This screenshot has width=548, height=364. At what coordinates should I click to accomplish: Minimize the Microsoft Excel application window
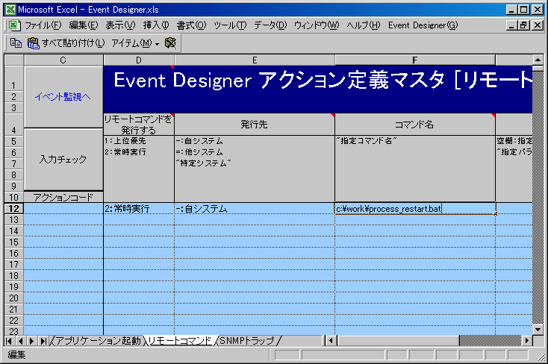[x=512, y=10]
